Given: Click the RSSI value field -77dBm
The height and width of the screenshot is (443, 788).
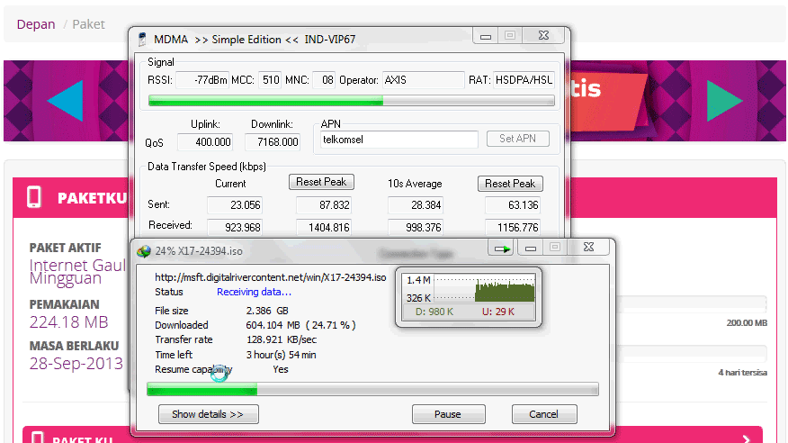Looking at the screenshot, I should (202, 80).
